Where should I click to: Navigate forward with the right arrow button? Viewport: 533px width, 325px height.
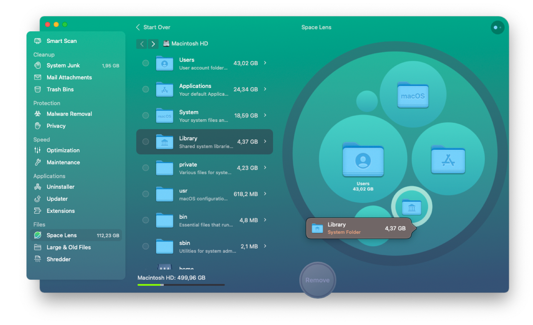click(153, 44)
